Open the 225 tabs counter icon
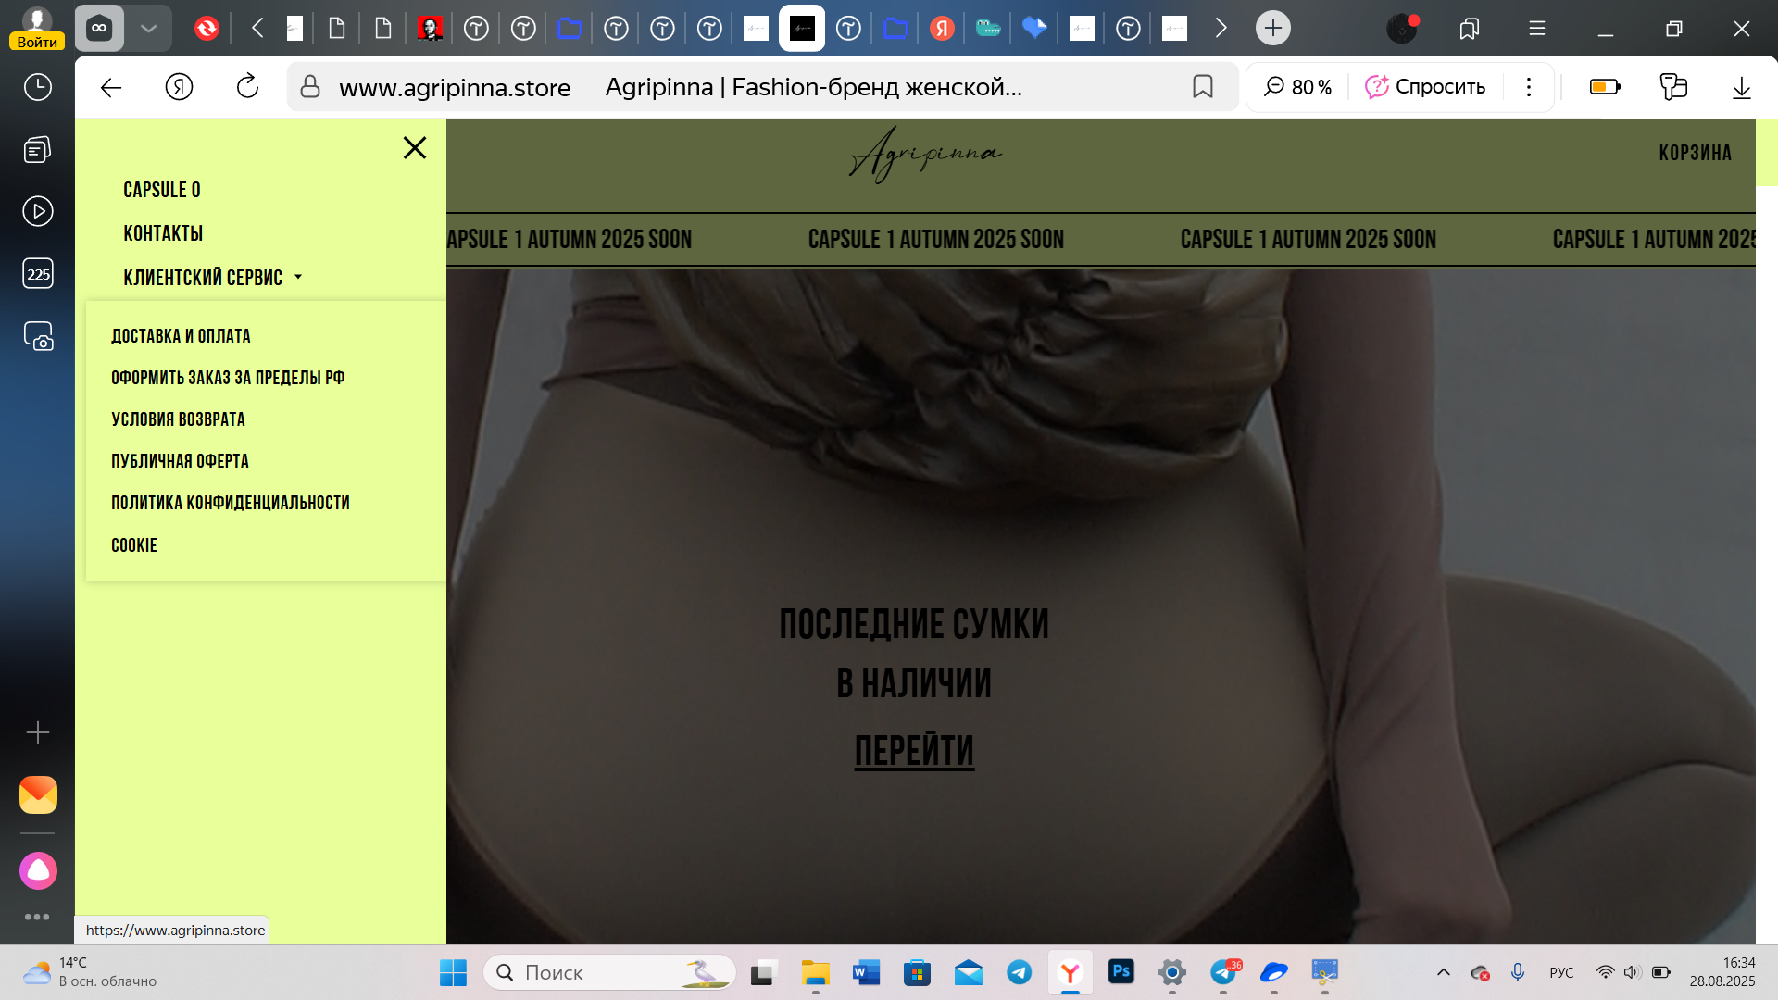 38,273
